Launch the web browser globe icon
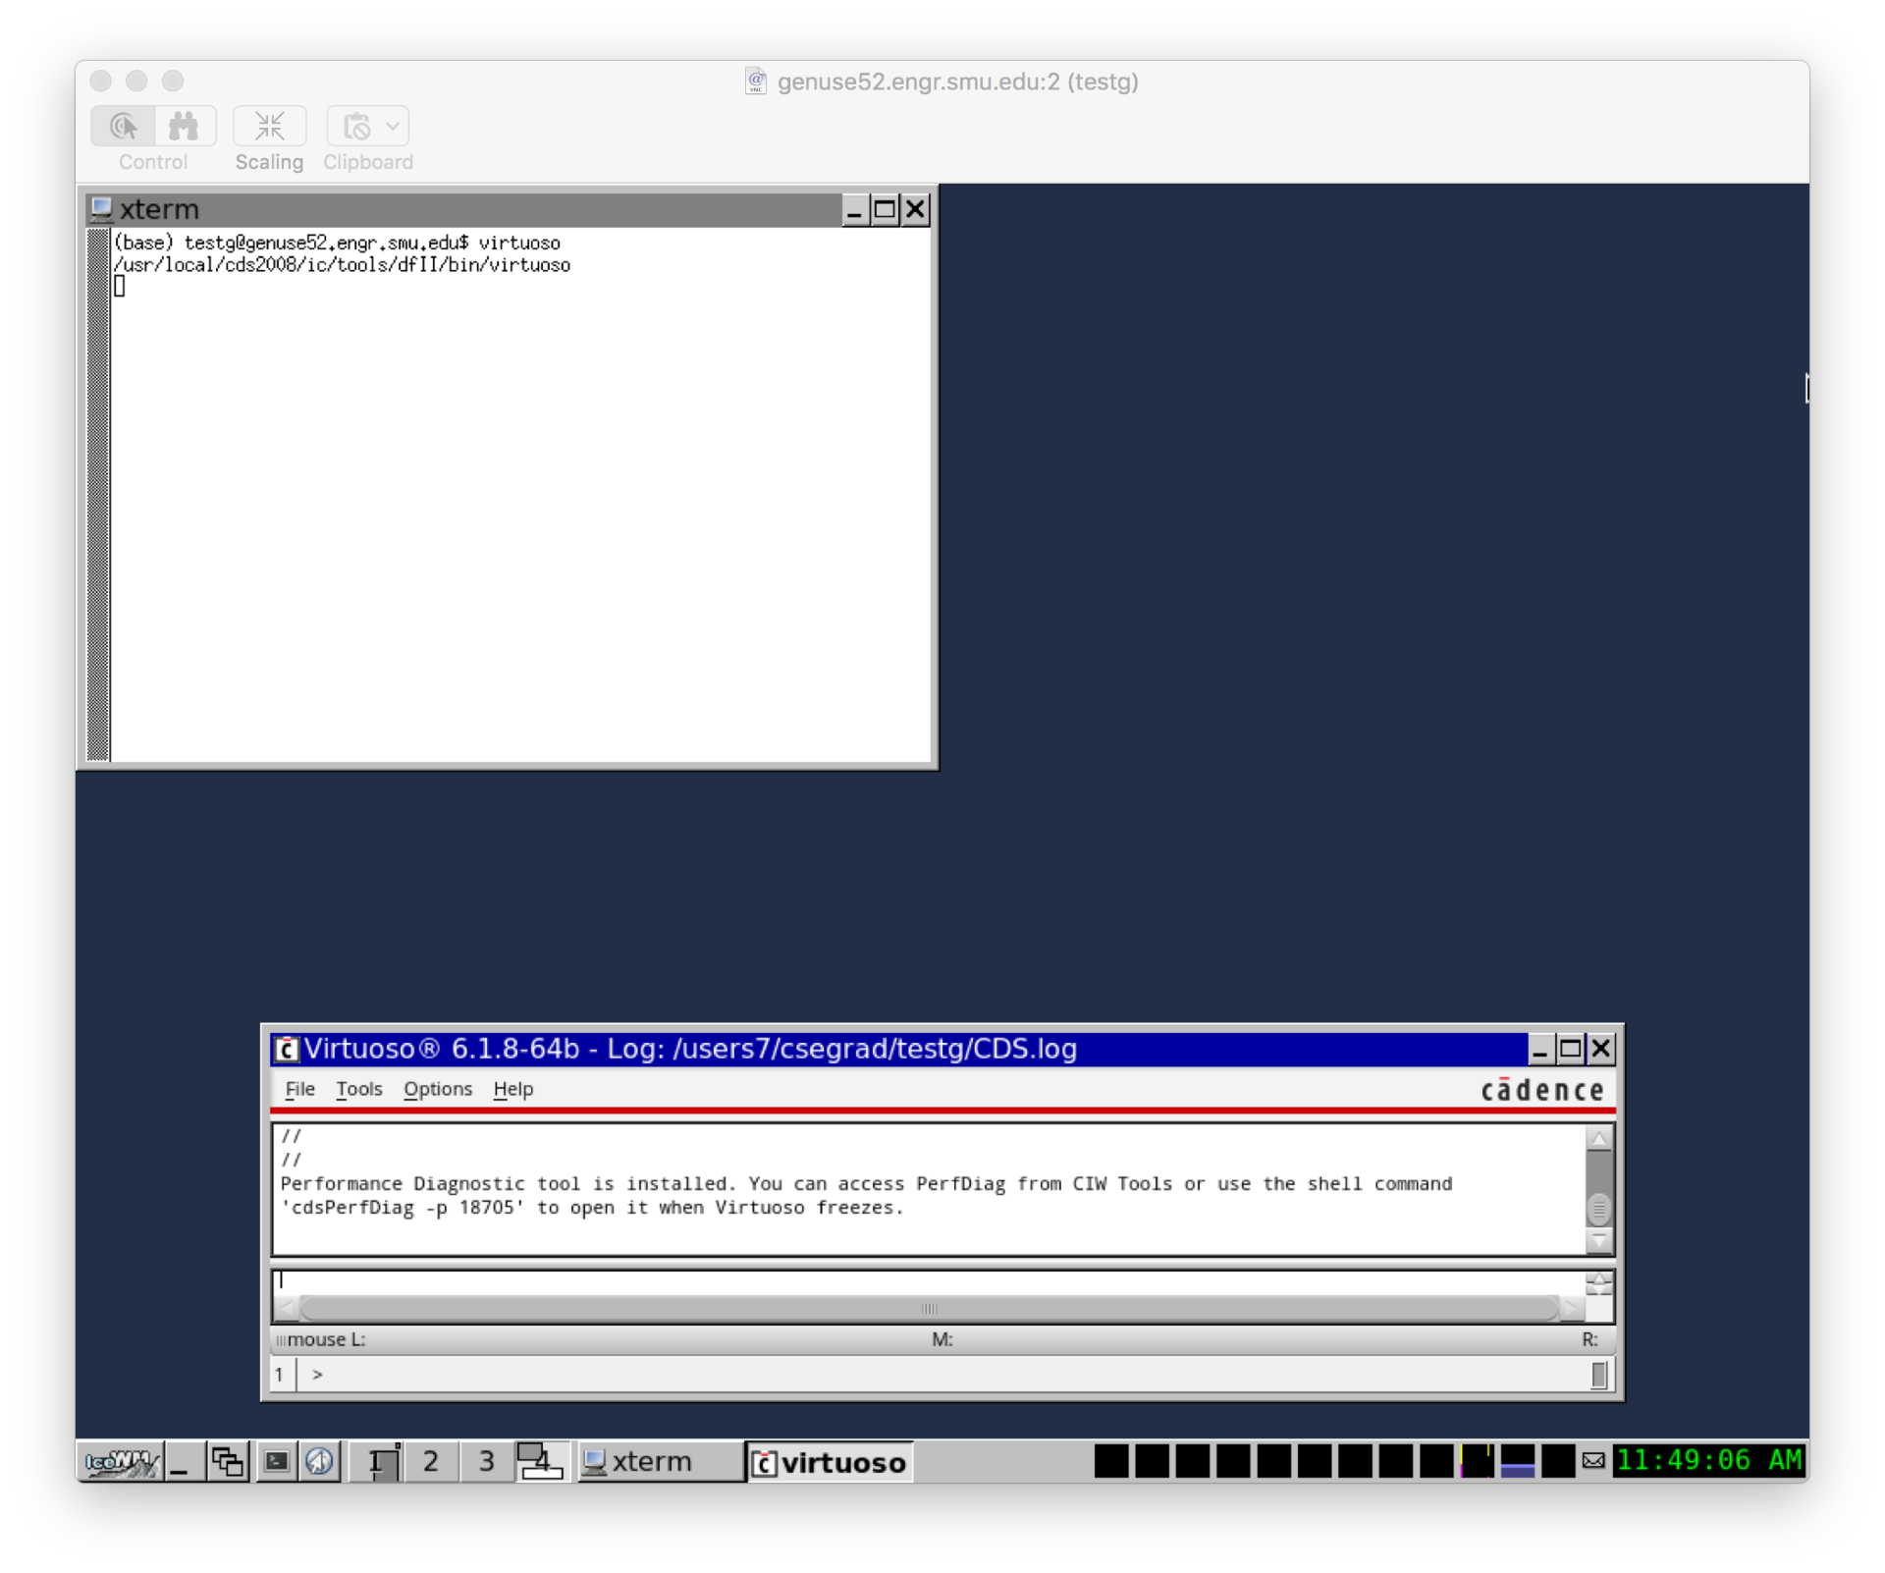Image resolution: width=1885 pixels, height=1573 pixels. 319,1462
